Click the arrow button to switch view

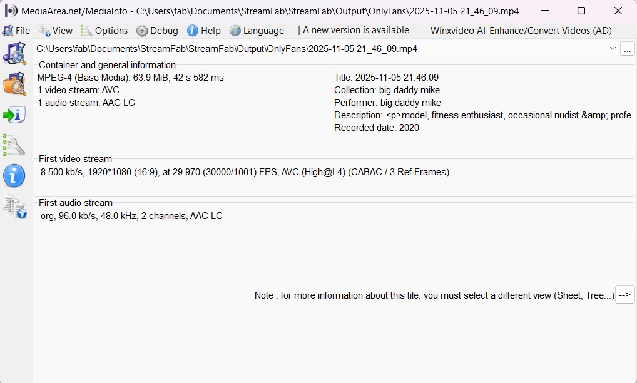(x=624, y=295)
